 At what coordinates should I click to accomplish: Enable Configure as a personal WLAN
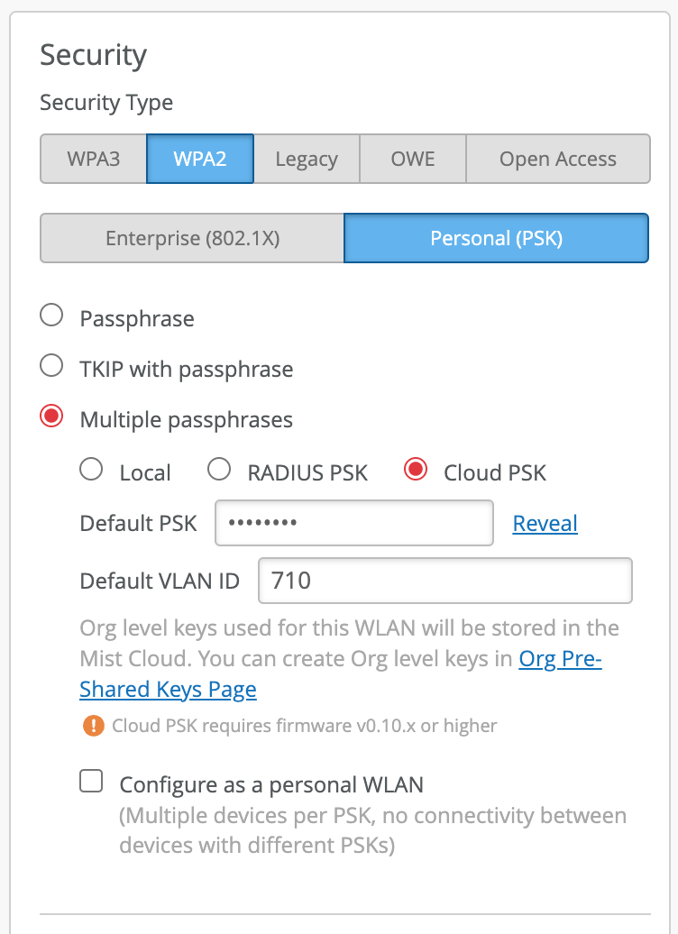(92, 782)
